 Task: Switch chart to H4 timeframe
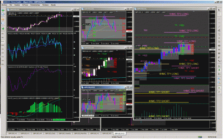[3, 53]
